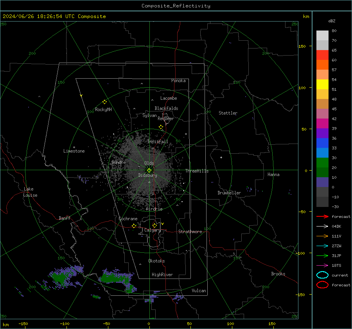Click the cyan current ellipse in legend

[322, 275]
